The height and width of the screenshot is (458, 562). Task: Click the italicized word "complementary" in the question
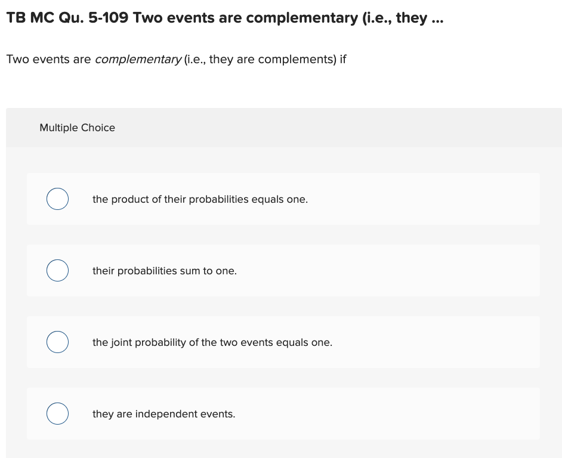pyautogui.click(x=138, y=59)
